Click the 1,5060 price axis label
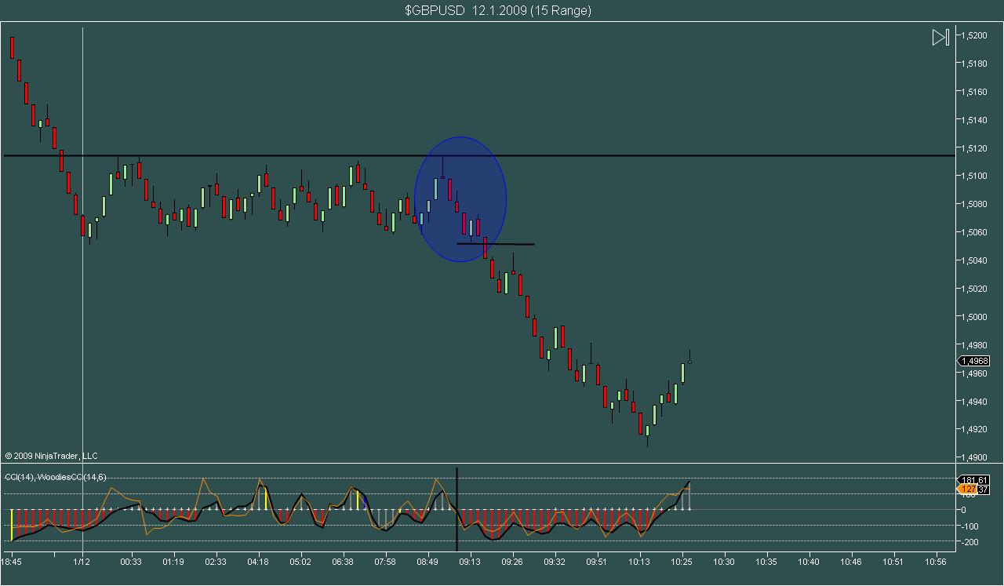 click(x=976, y=232)
